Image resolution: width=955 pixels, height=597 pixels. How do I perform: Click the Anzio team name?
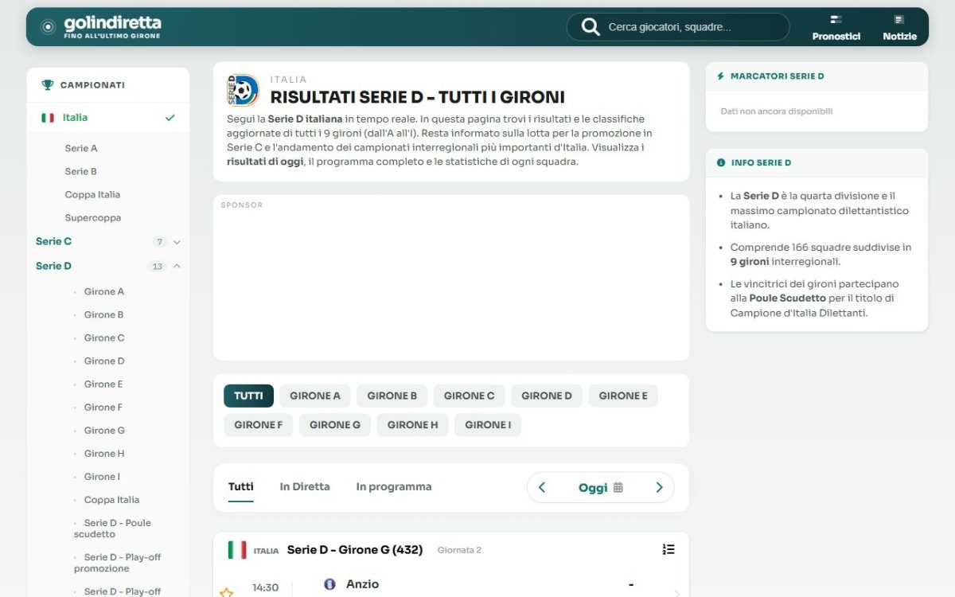362,584
